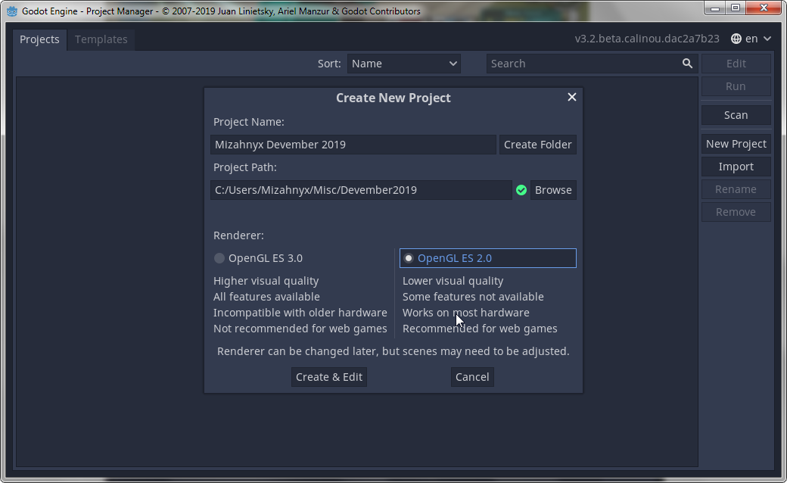Select the OpenGL ES 2.0 renderer
Viewport: 787px width, 483px height.
(x=488, y=258)
